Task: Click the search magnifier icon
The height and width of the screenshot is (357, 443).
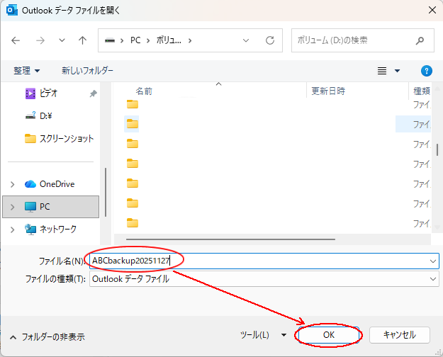Action: 420,40
